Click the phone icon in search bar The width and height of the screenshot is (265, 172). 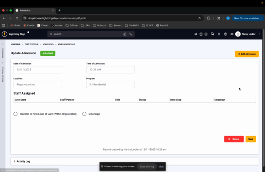(131, 34)
